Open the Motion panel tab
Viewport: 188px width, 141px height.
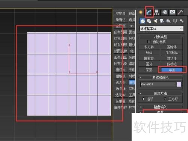click(165, 12)
